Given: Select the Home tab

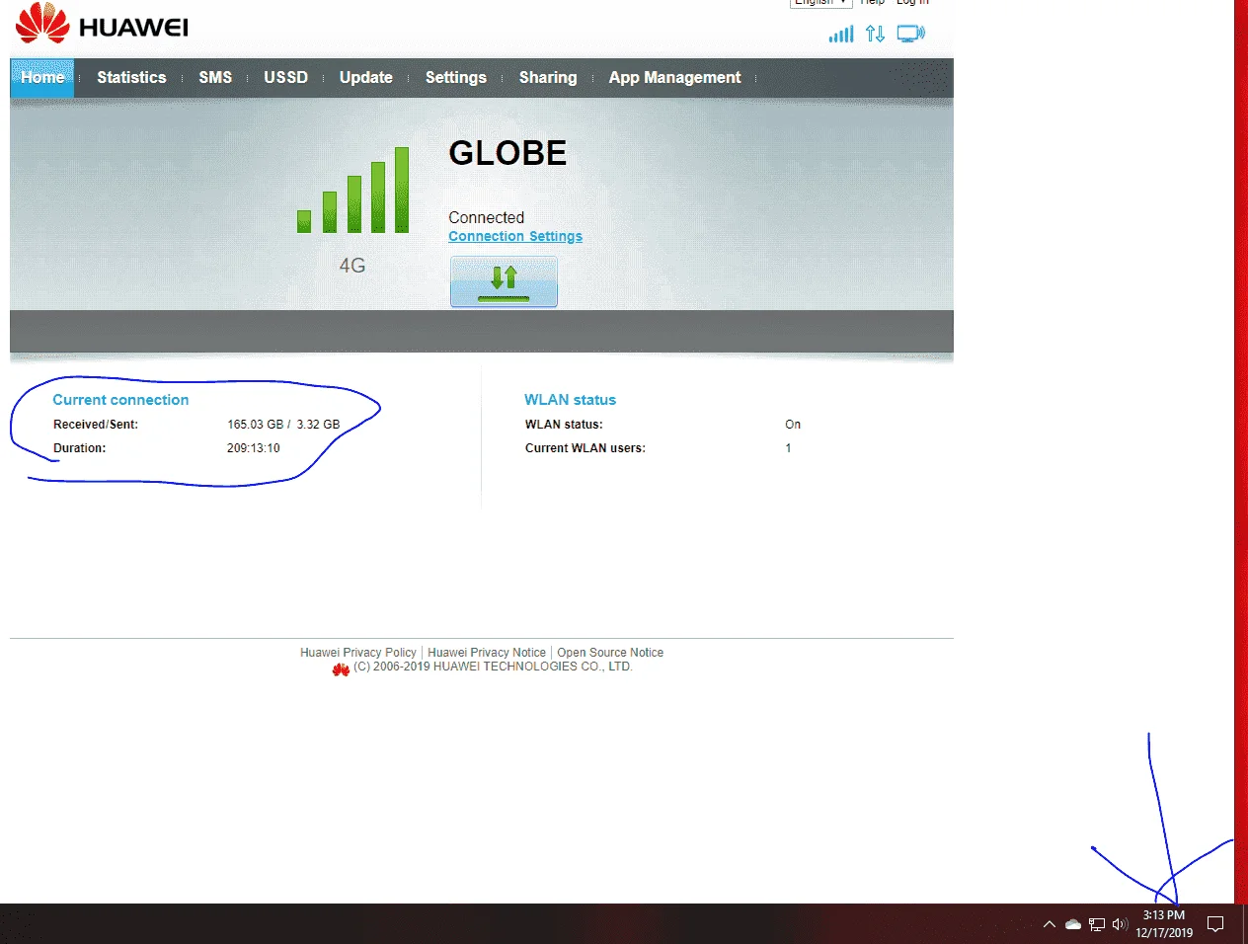Looking at the screenshot, I should [x=42, y=77].
